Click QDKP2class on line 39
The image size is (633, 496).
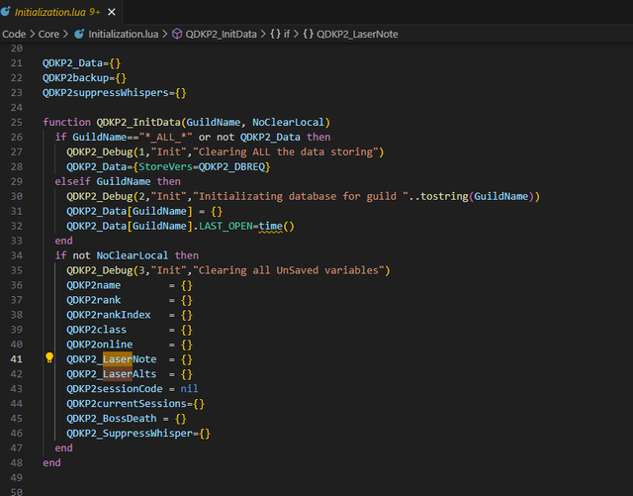97,330
